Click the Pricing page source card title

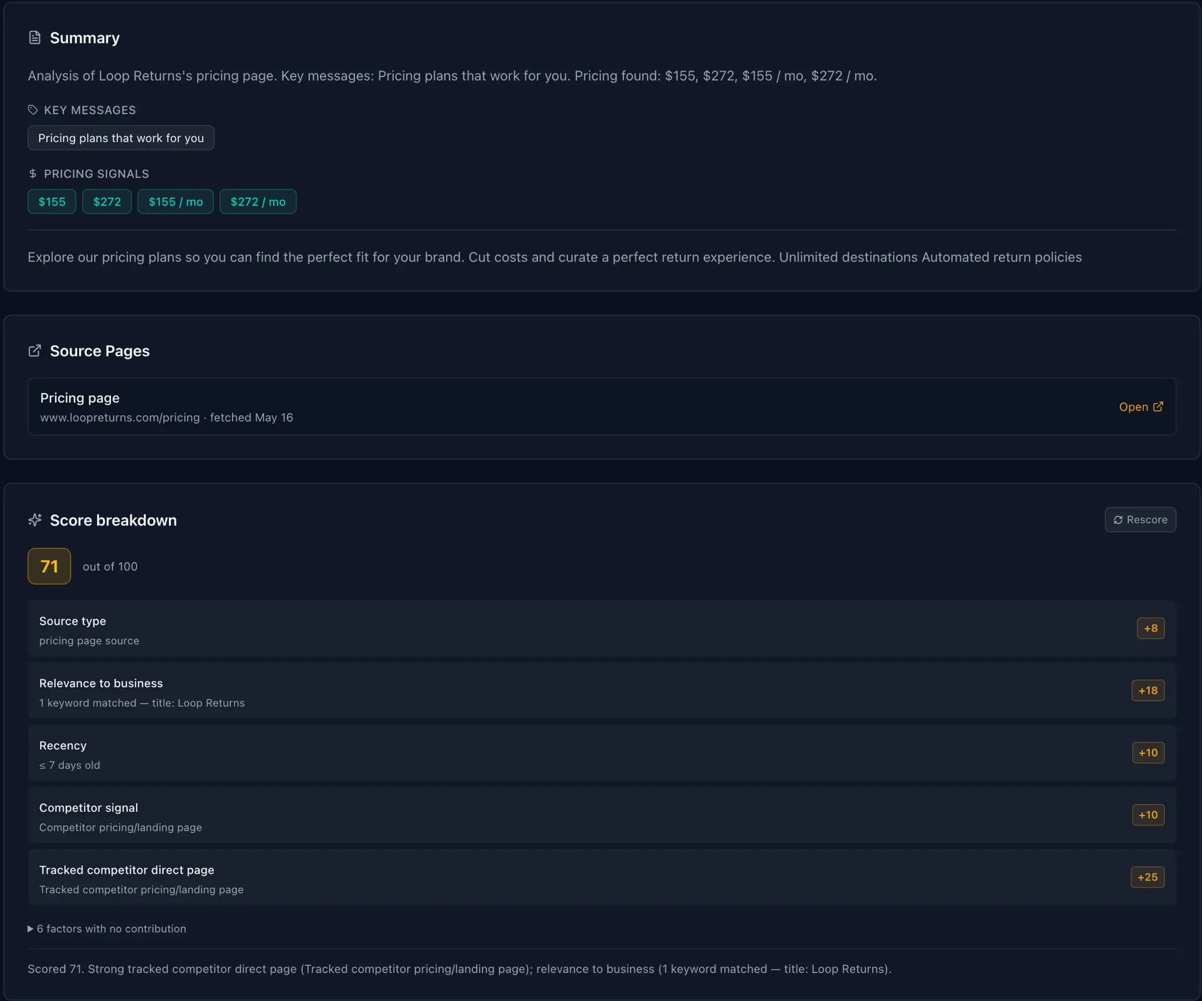pyautogui.click(x=80, y=397)
